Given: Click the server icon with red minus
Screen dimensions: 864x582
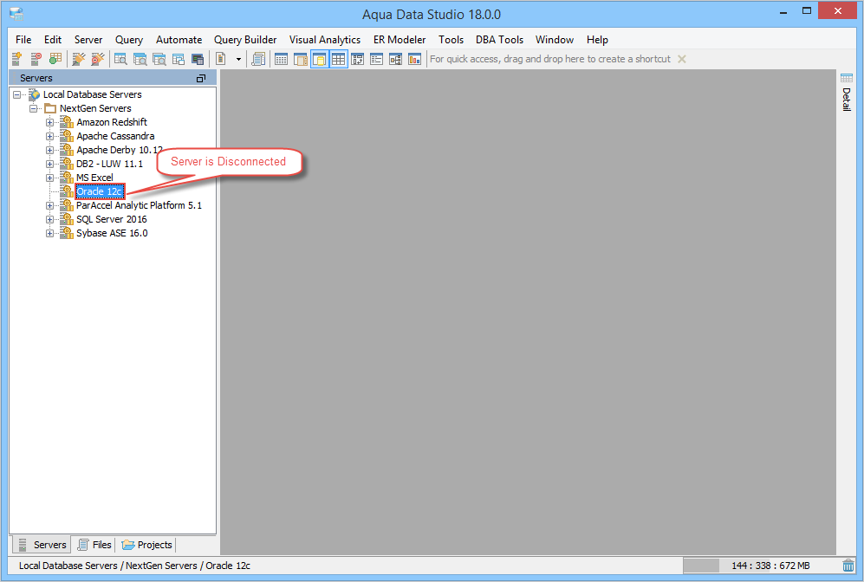Looking at the screenshot, I should tap(36, 59).
